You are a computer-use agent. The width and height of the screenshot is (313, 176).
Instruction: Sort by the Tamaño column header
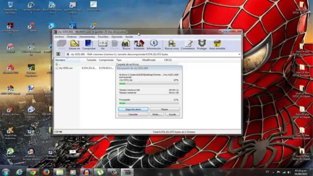pos(88,60)
